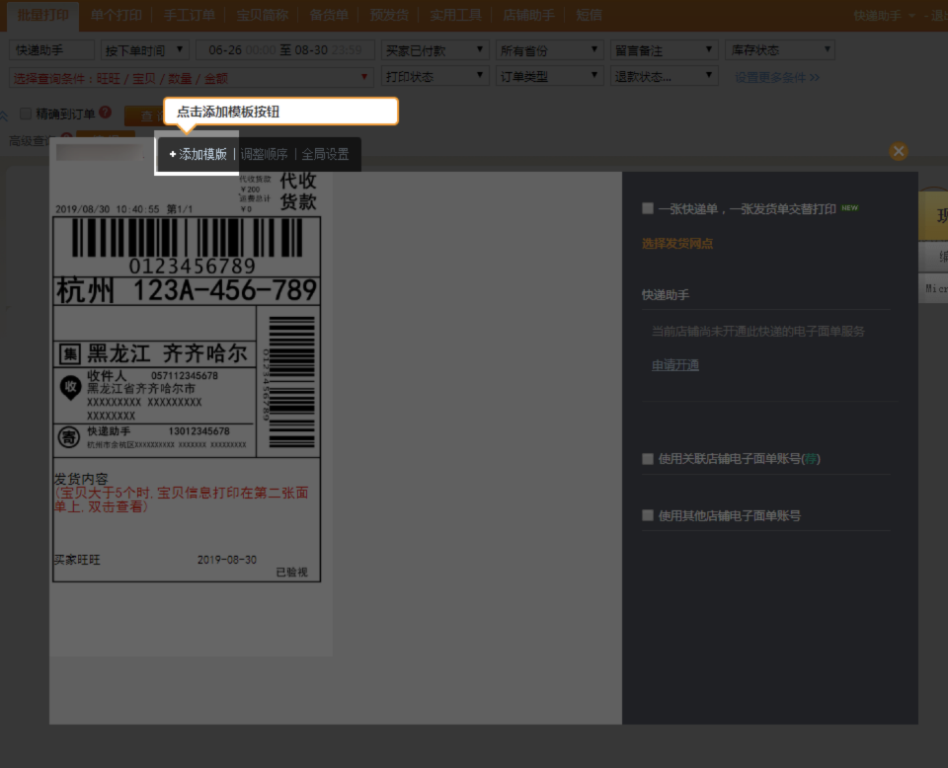Close the template dialog with orange X
This screenshot has height=768, width=948.
[899, 151]
